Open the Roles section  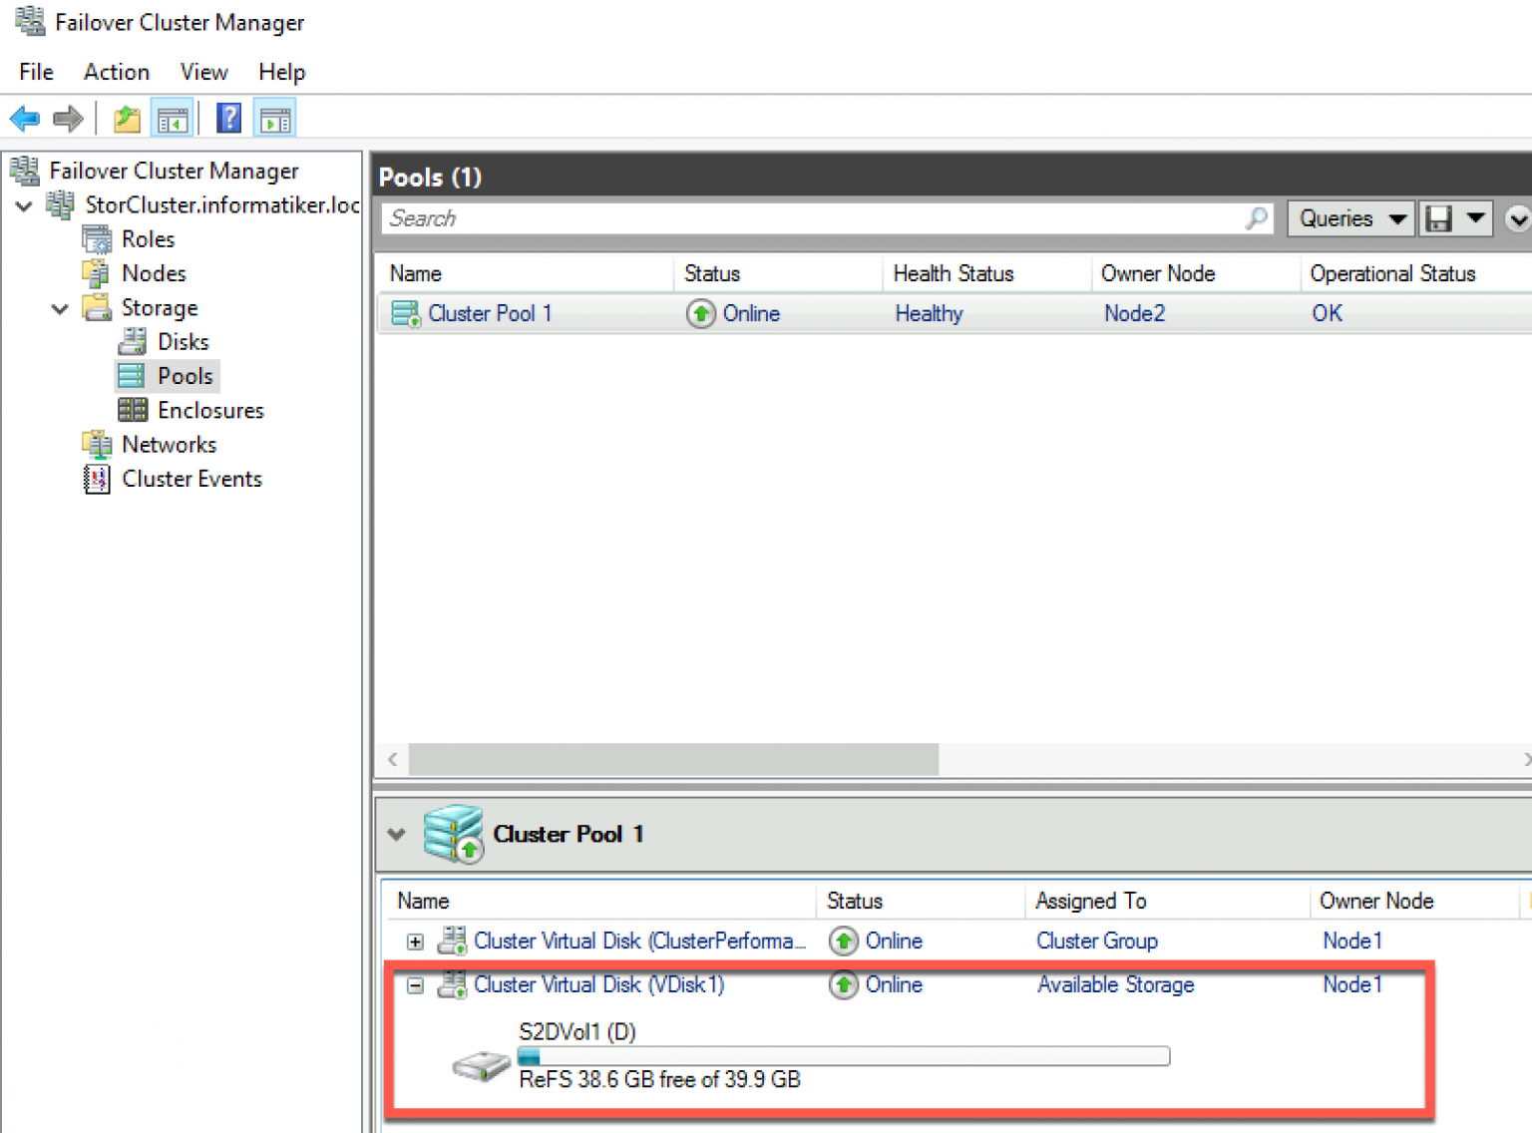click(x=148, y=238)
